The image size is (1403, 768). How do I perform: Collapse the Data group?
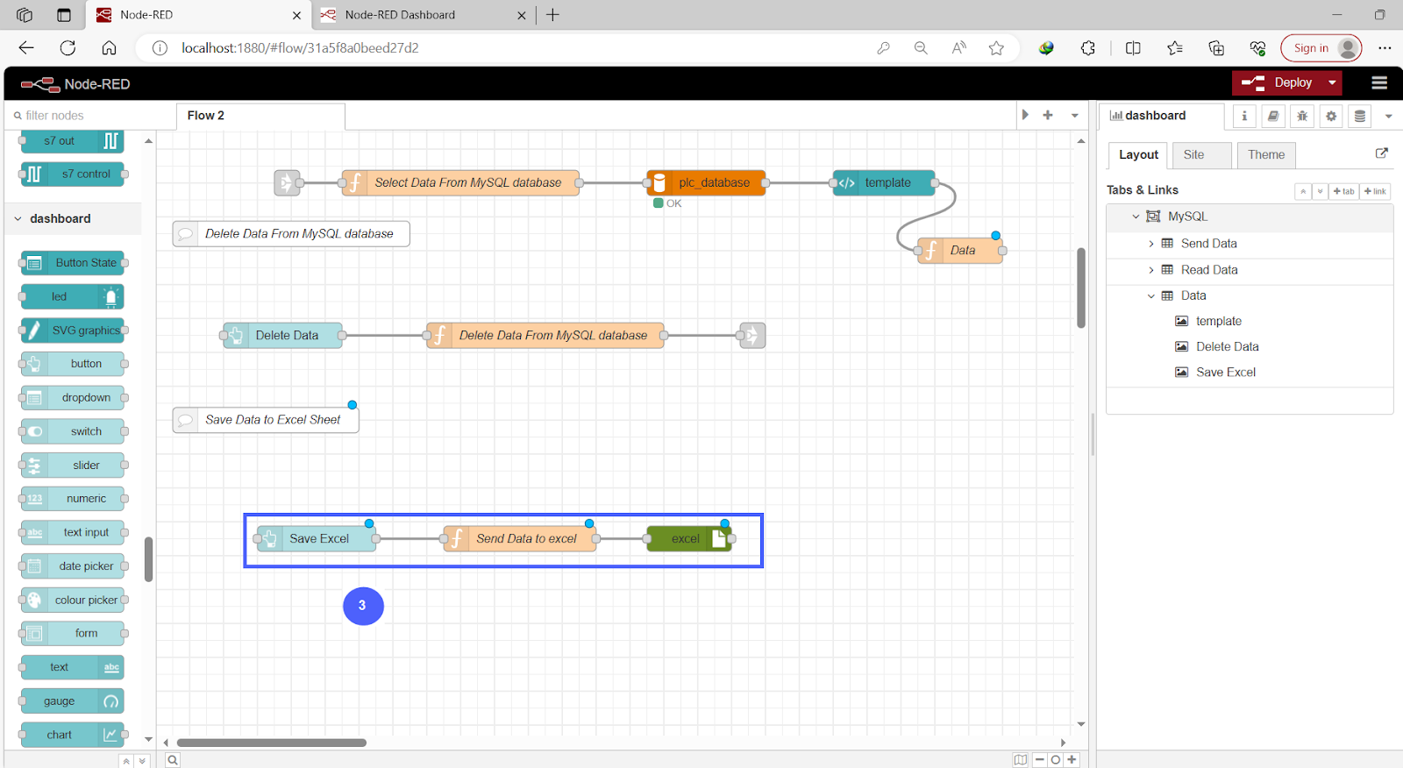click(x=1151, y=296)
